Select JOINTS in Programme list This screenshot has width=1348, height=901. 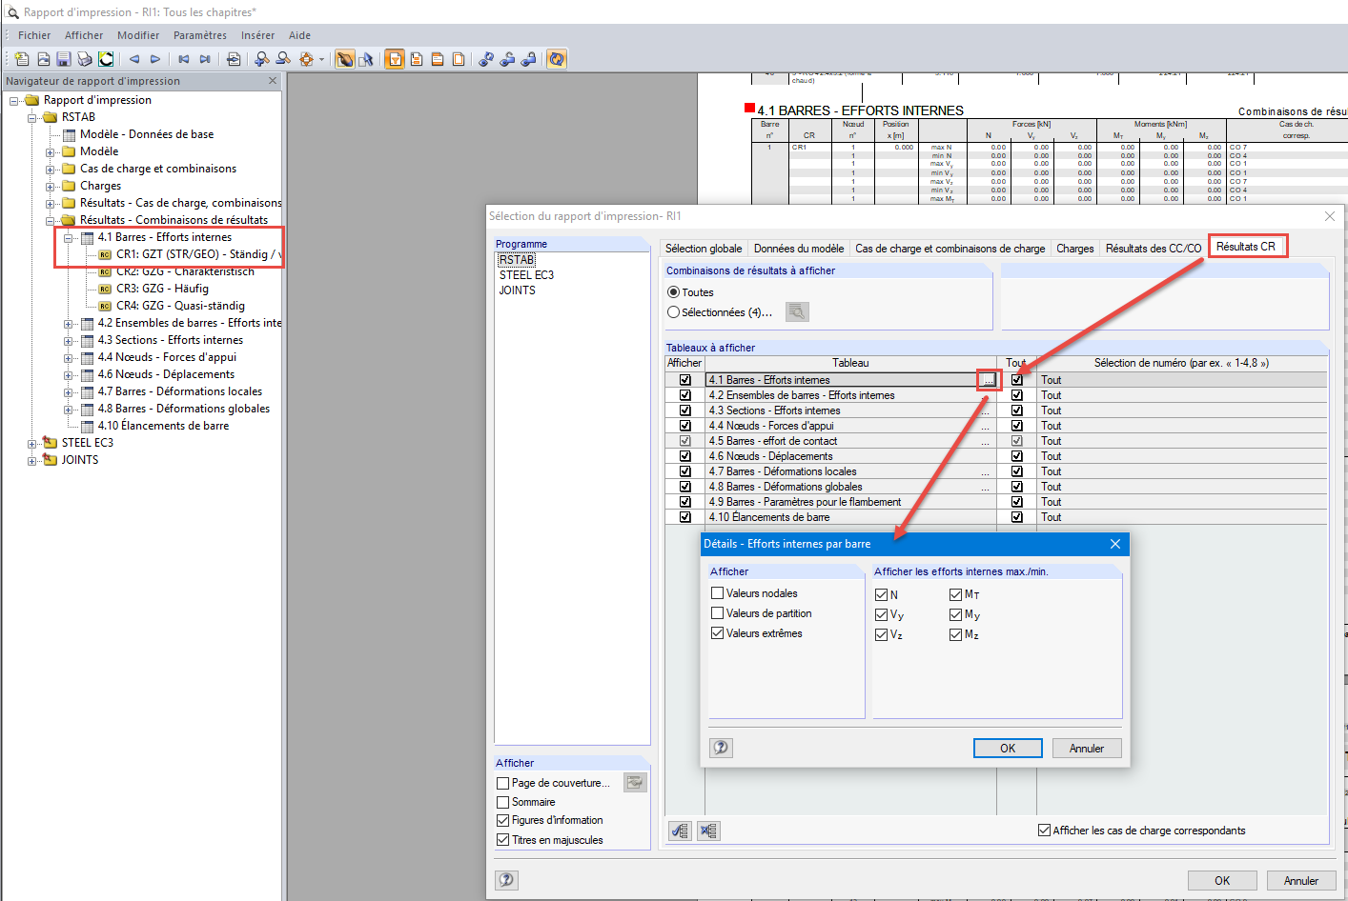coord(518,290)
